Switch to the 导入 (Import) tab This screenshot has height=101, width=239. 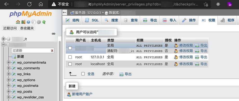[x=169, y=20]
